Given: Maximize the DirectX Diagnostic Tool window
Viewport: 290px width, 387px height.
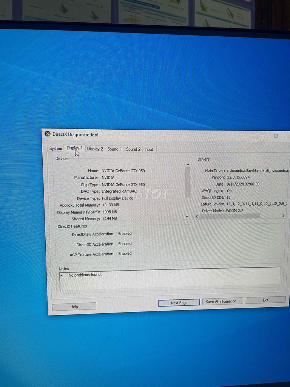Looking at the screenshot, I should pyautogui.click(x=276, y=136).
